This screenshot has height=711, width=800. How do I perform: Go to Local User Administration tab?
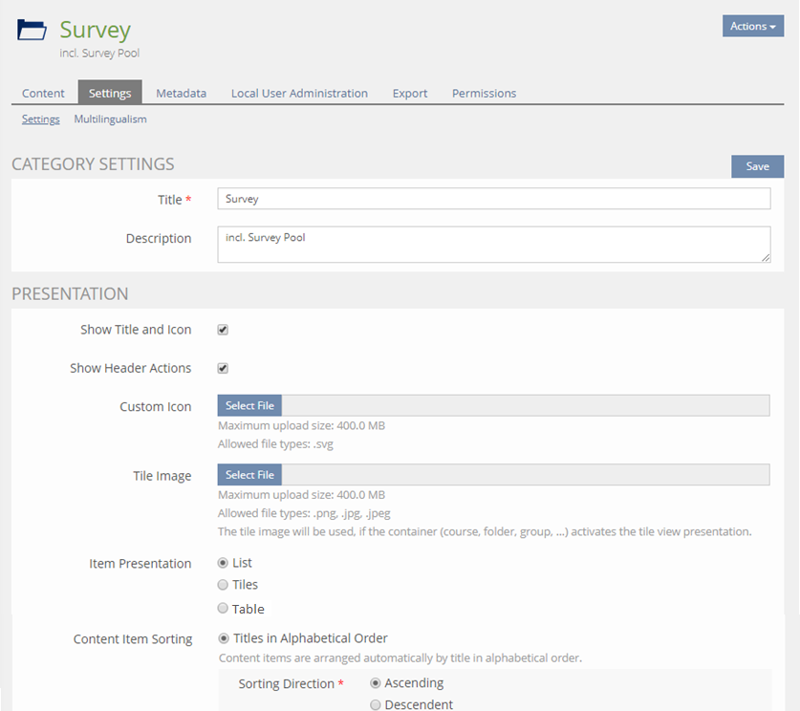pos(299,93)
